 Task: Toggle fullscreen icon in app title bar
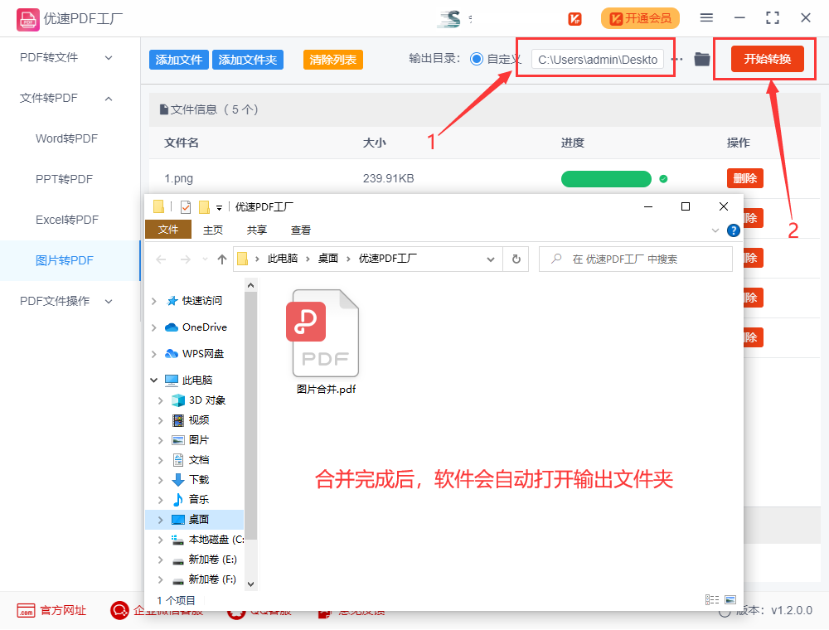773,18
